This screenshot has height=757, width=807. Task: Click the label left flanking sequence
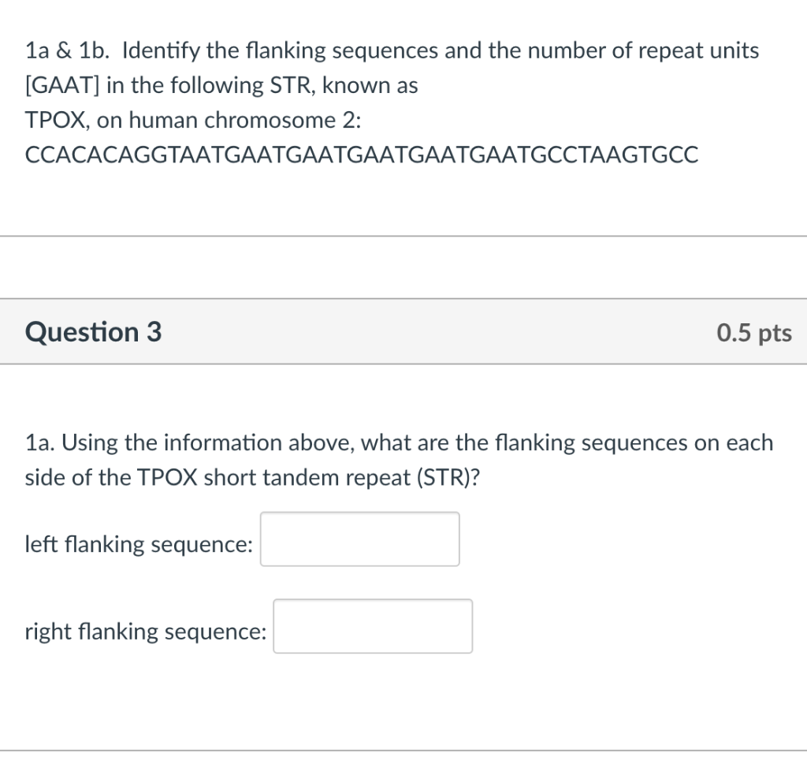click(137, 543)
